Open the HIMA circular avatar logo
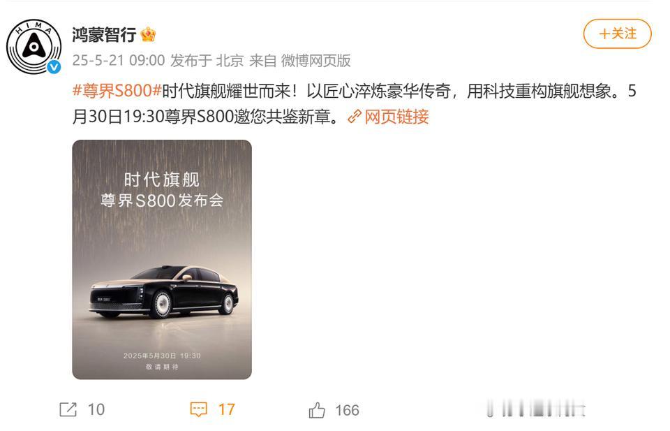 coord(33,46)
